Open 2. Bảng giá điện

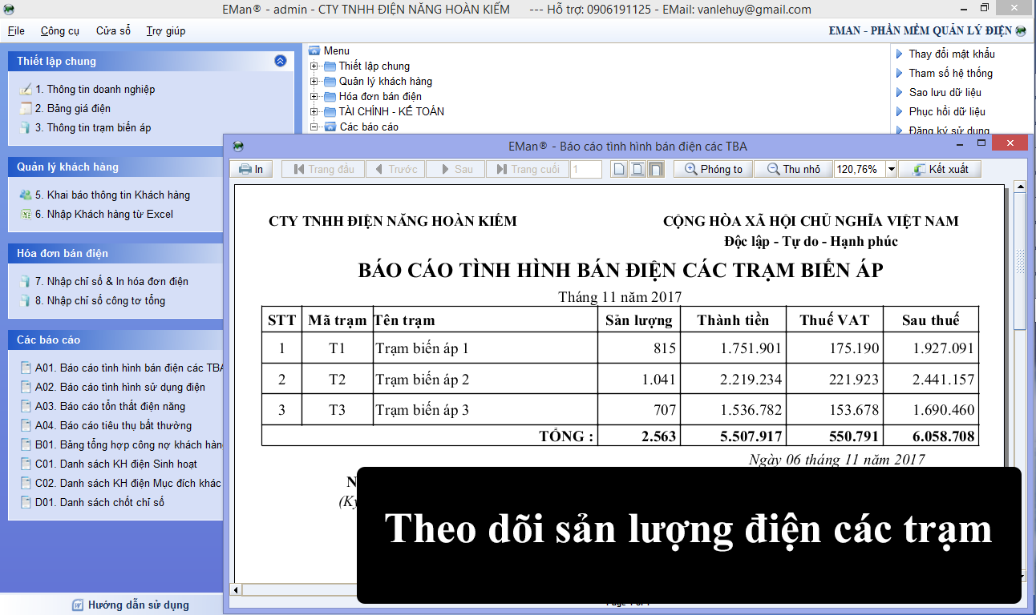coord(73,108)
